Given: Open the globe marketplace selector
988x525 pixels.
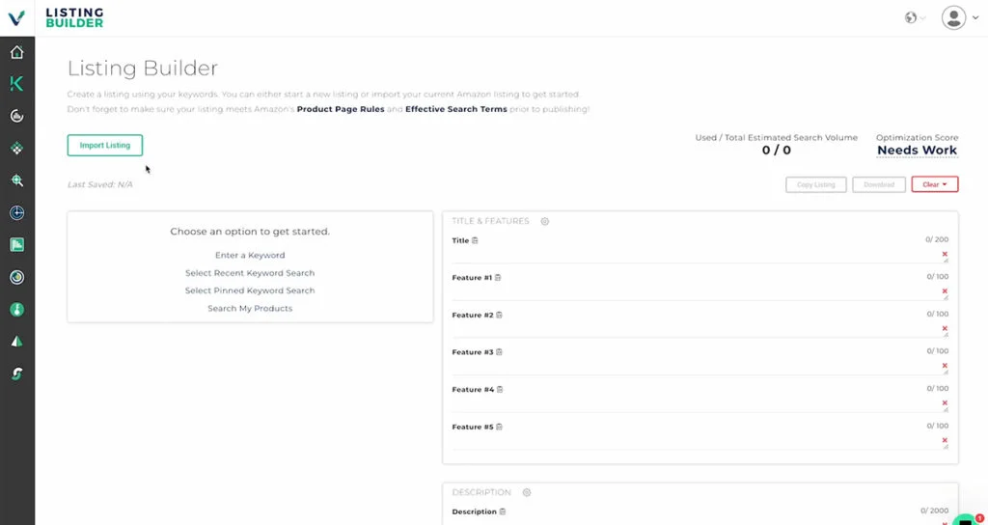Looking at the screenshot, I should [x=915, y=17].
